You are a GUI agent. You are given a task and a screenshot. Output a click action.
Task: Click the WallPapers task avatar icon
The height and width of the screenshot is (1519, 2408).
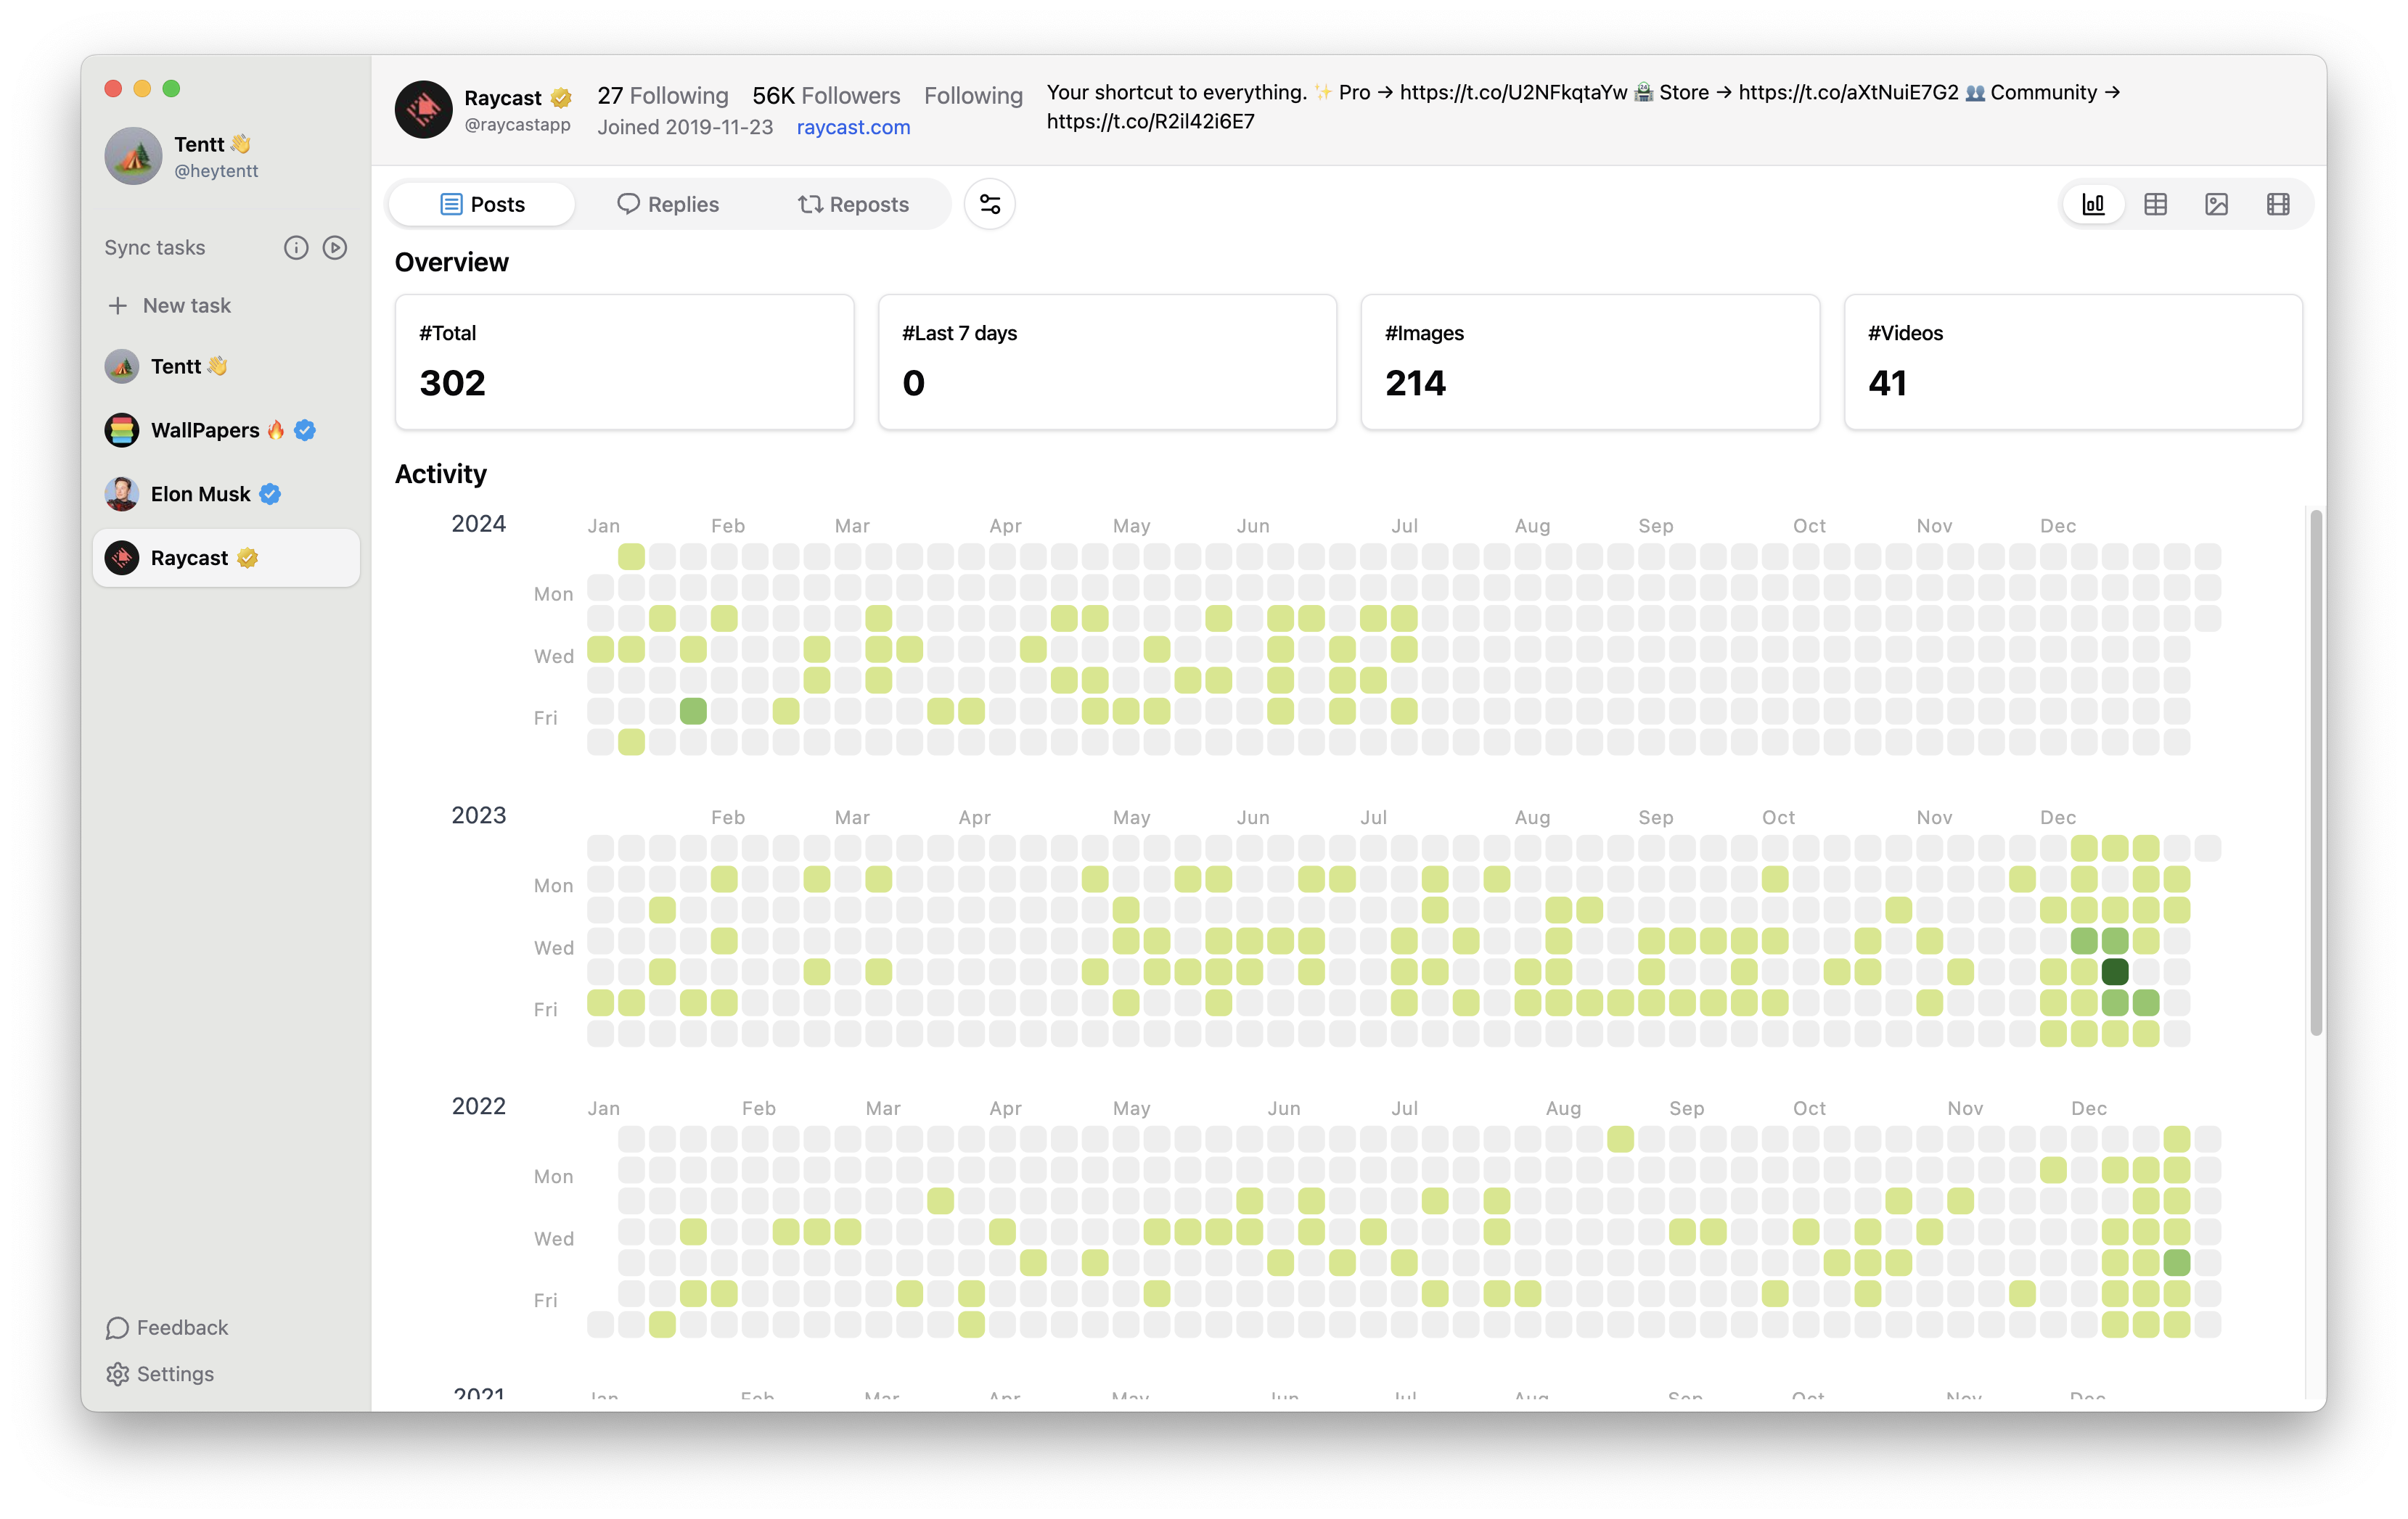(x=122, y=429)
